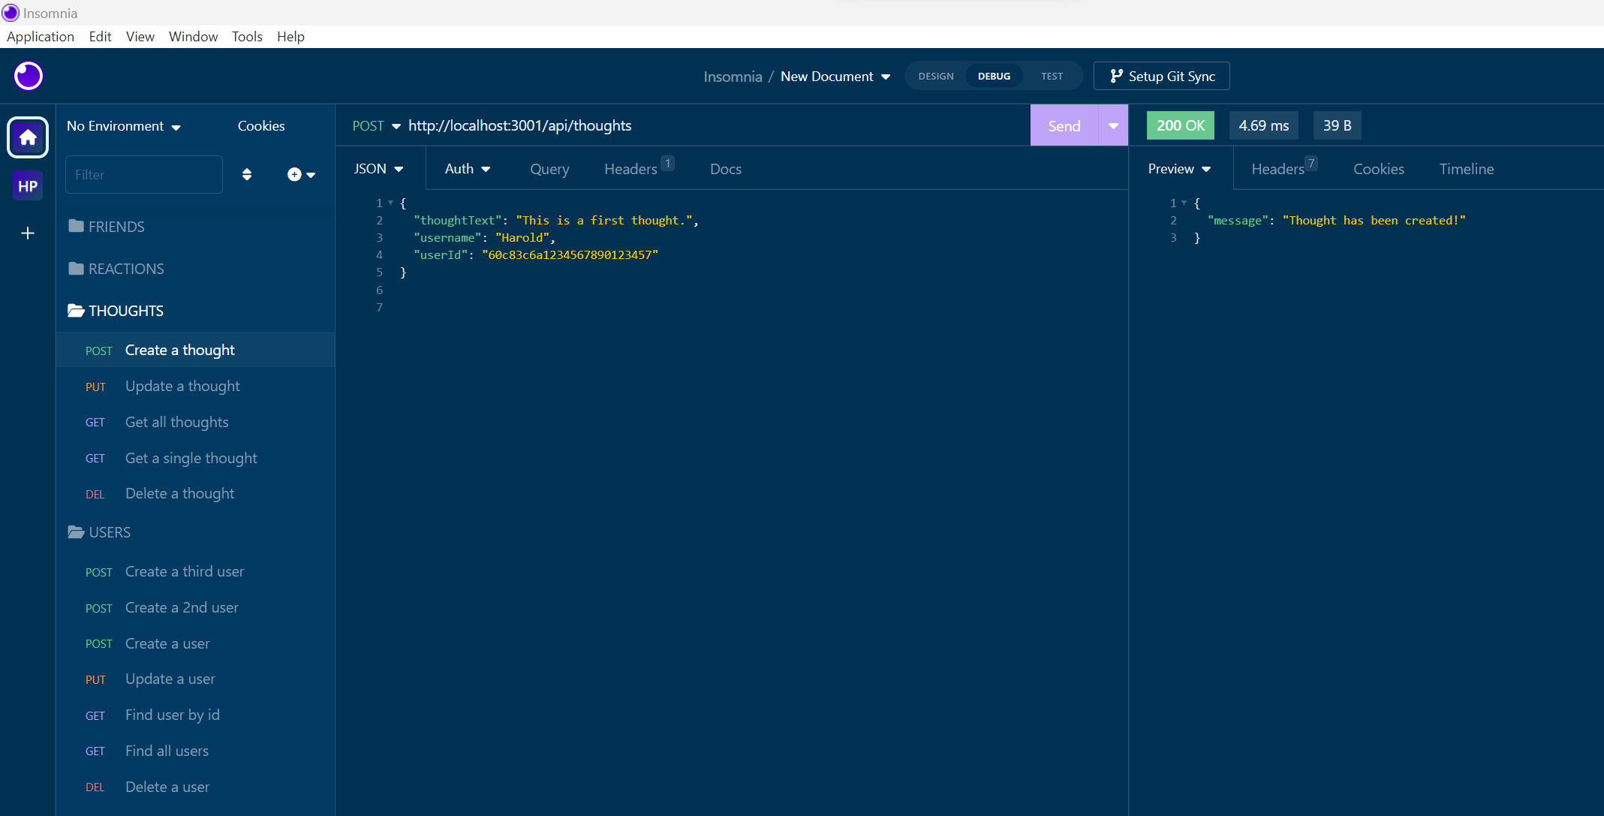1604x816 pixels.
Task: Click the open folder icon next to USERS
Action: click(76, 532)
